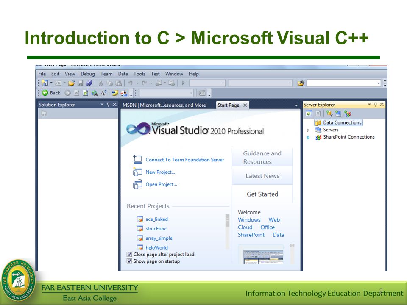Click the Search web globe icon
Viewport: 407px width, 305px height.
(x=95, y=93)
